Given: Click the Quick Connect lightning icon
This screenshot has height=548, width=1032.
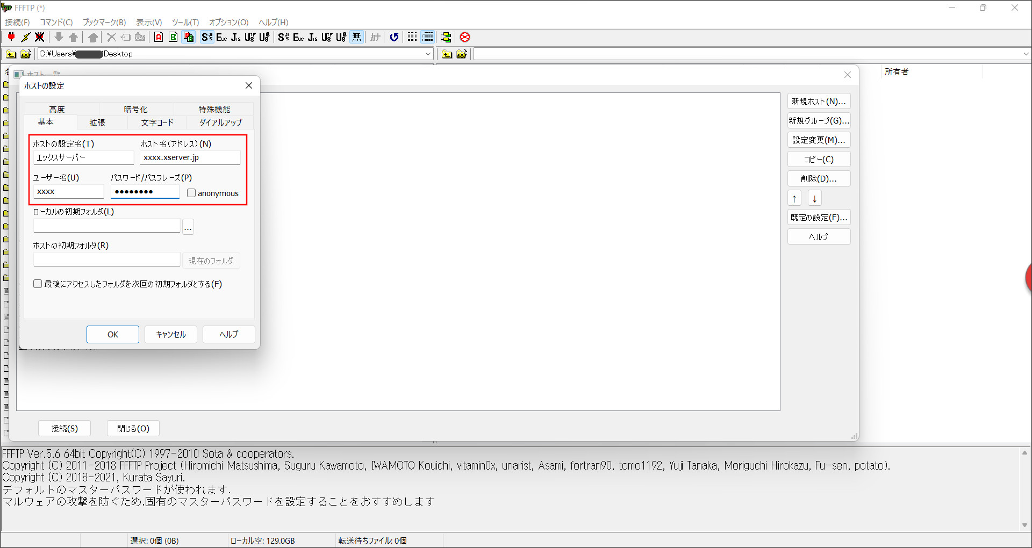Looking at the screenshot, I should (x=25, y=37).
